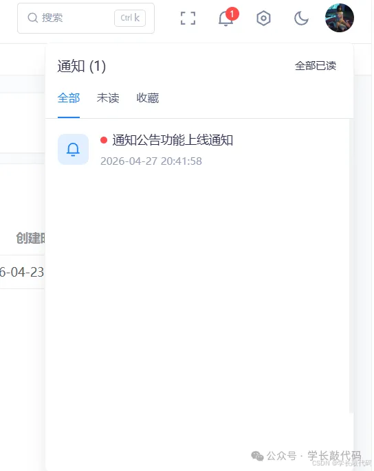Open the hexagon settings icon

263,19
